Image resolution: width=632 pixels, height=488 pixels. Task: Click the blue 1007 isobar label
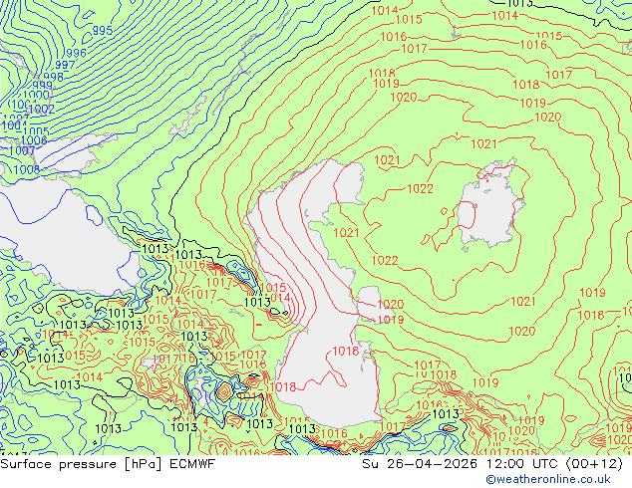[x=22, y=151]
